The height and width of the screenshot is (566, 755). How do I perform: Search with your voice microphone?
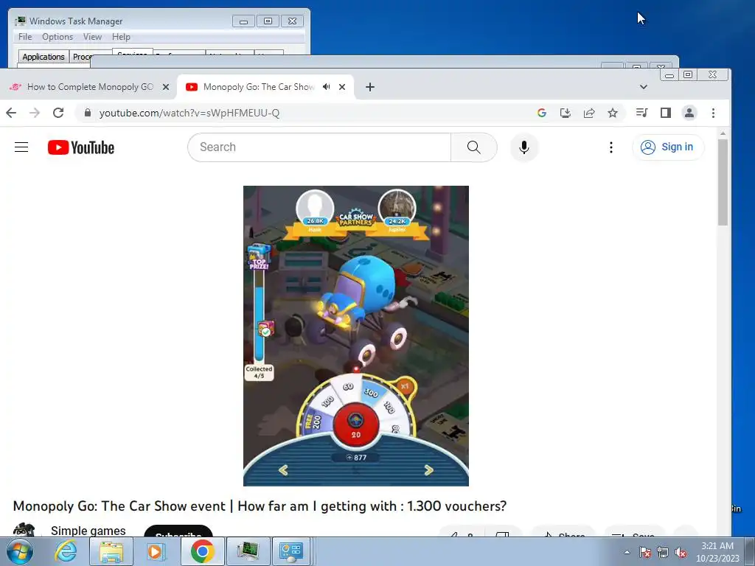click(524, 147)
